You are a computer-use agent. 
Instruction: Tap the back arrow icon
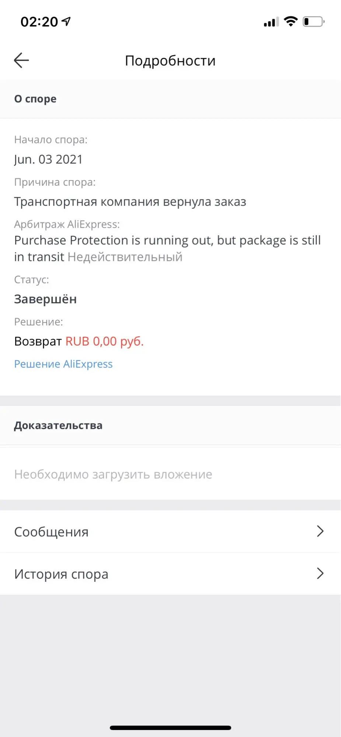21,60
